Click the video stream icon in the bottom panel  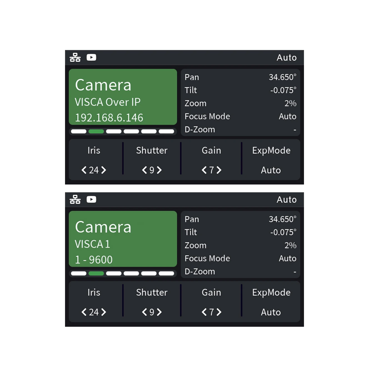pyautogui.click(x=91, y=199)
